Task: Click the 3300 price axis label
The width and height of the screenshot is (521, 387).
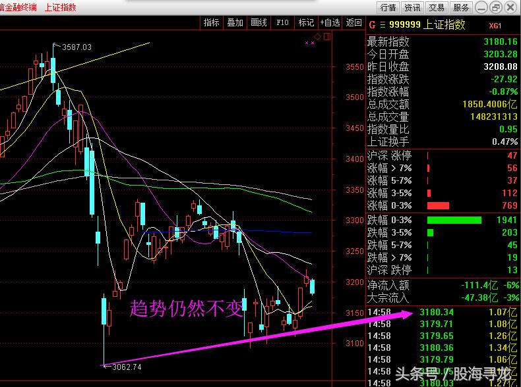Action: coord(355,220)
